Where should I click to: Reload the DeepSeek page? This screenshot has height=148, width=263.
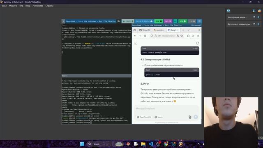(145, 36)
